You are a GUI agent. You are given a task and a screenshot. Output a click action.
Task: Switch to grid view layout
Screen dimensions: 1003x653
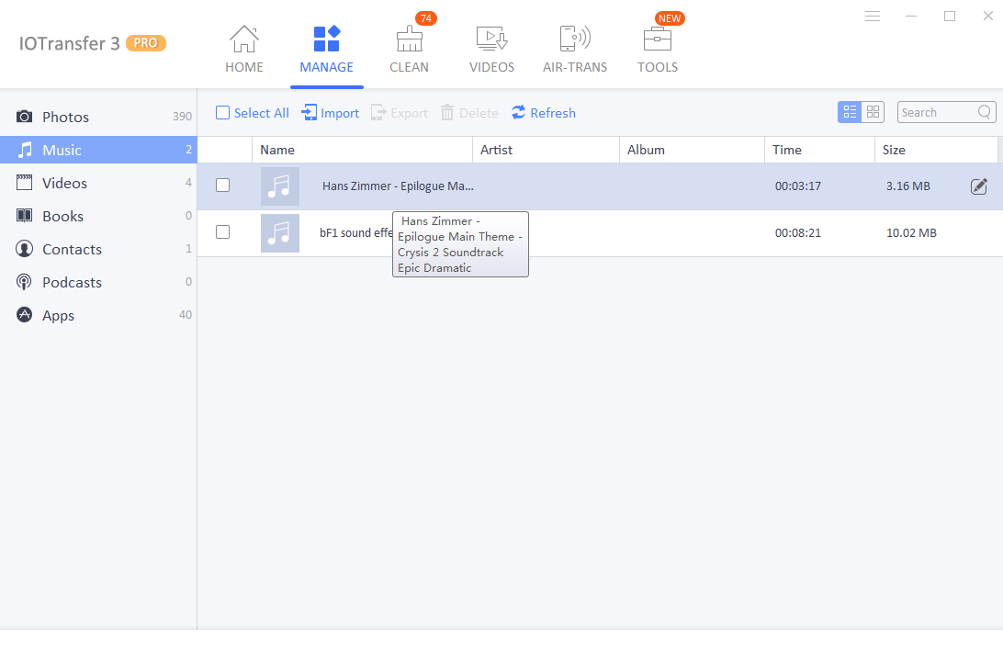click(x=871, y=111)
